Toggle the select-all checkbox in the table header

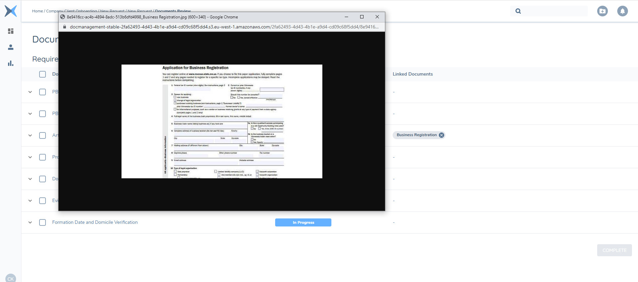click(43, 74)
